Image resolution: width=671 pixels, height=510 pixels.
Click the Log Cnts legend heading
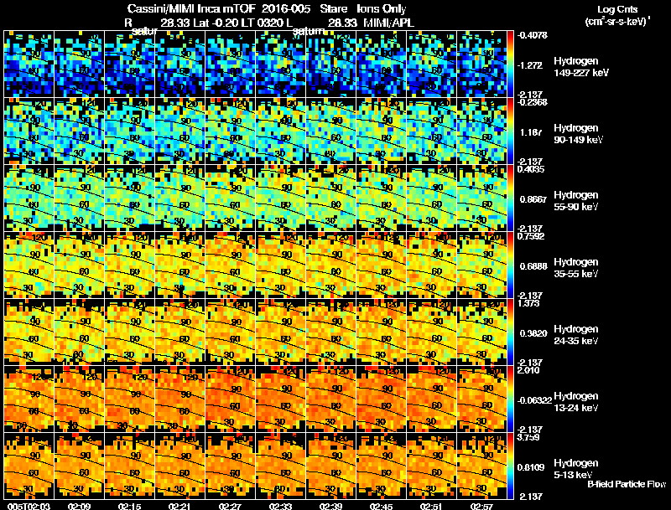[x=617, y=10]
